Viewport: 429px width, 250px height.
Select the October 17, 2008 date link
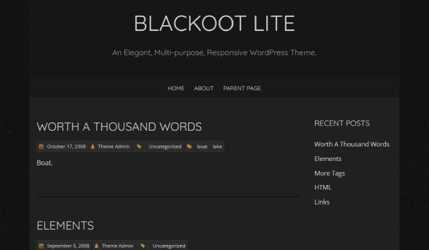point(66,146)
